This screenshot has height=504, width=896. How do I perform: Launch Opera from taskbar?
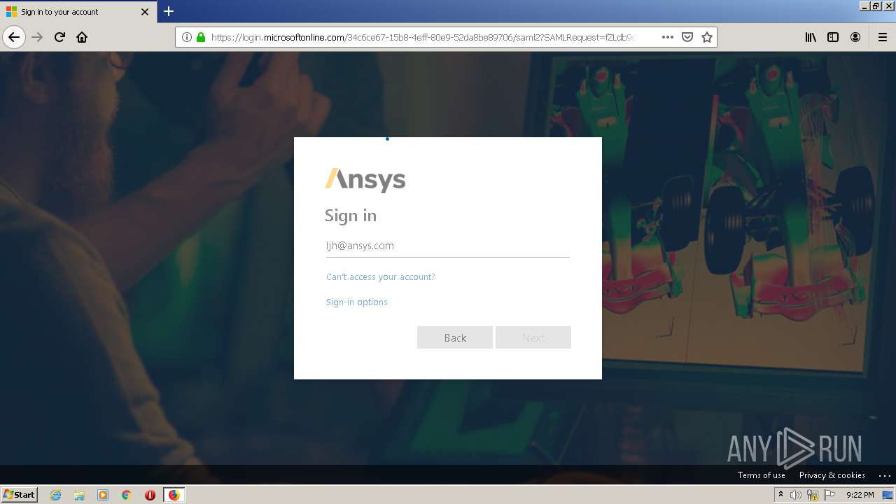coord(150,495)
